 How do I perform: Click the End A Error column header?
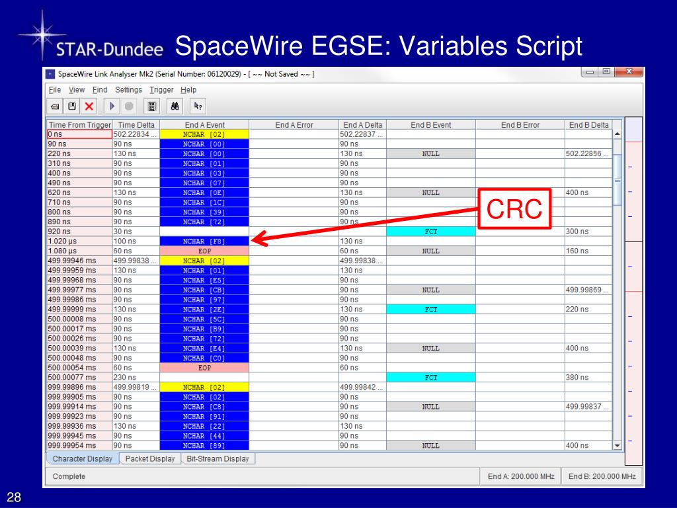pos(294,125)
